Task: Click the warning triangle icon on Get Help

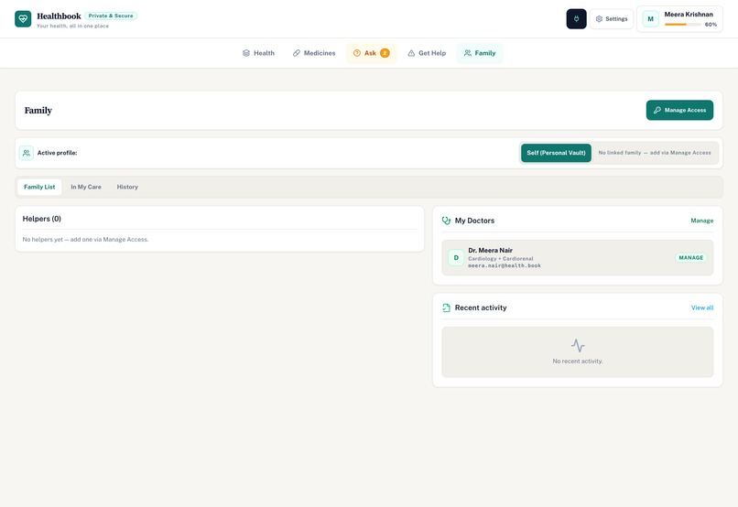Action: coord(411,53)
